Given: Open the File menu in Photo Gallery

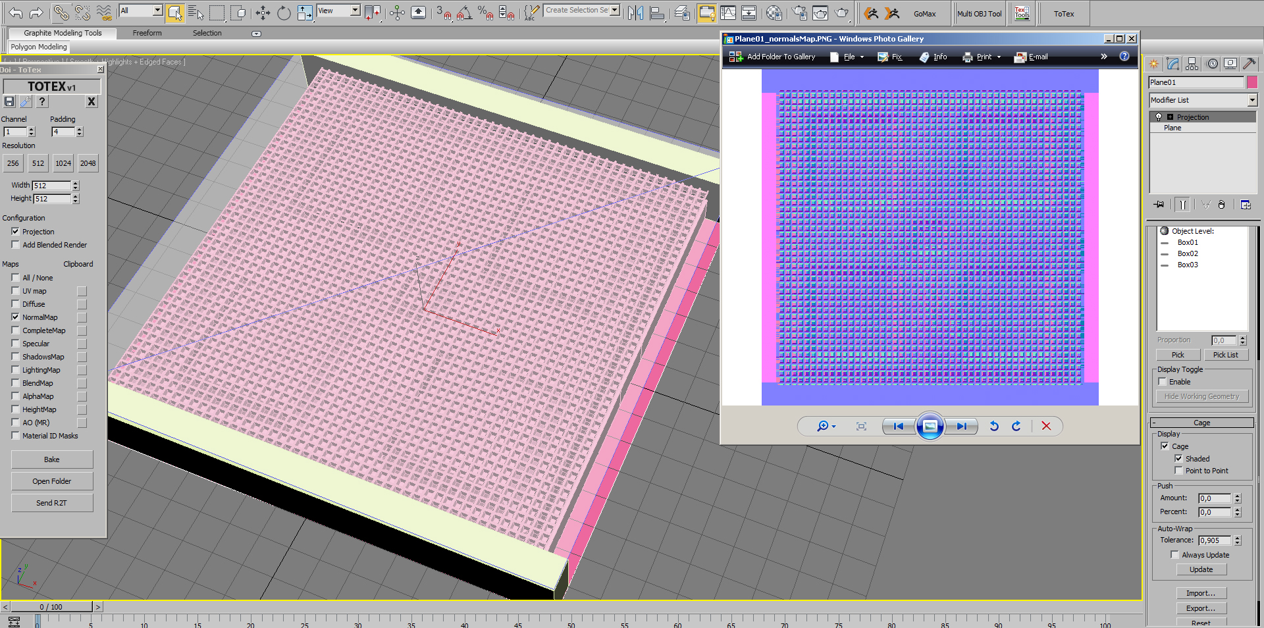Looking at the screenshot, I should click(x=849, y=57).
